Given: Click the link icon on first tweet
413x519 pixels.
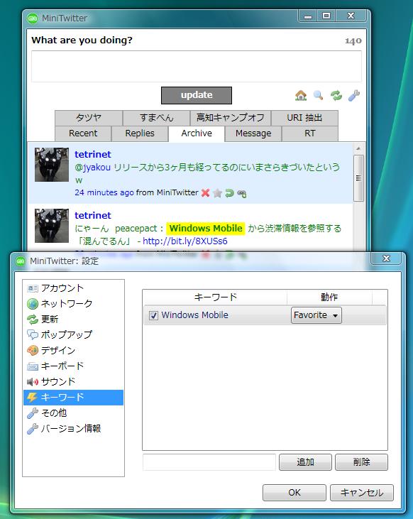Looking at the screenshot, I should 241,193.
